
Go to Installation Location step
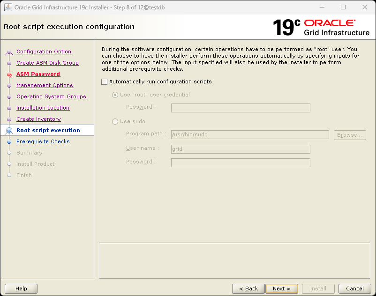tap(43, 108)
